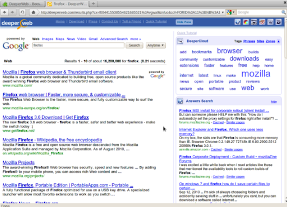Open cached copy of the askville.amazon.com answer
287x207 pixels.
click(x=216, y=150)
